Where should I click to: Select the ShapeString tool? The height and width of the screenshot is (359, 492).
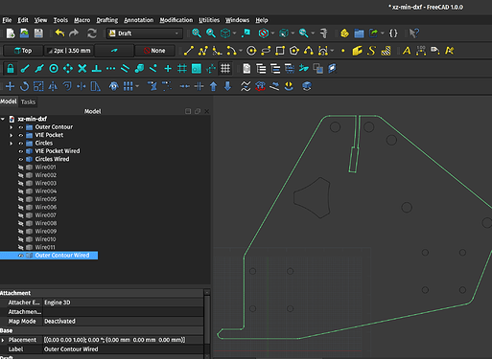coord(371,51)
